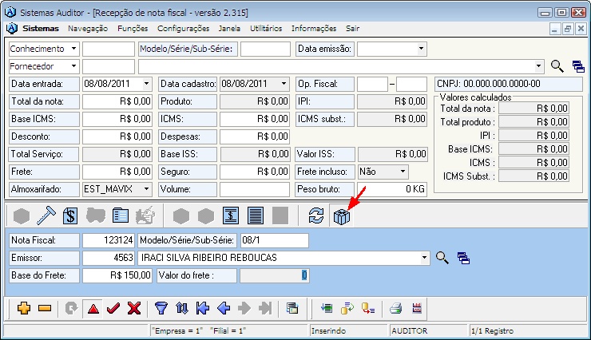Confirm the entry with red checkmark

(112, 308)
